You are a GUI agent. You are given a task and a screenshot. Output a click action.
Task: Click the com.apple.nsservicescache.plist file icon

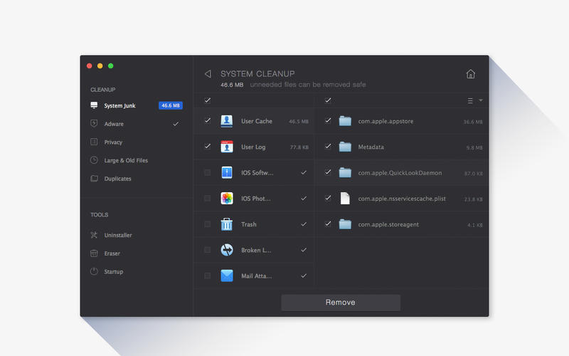(x=345, y=198)
